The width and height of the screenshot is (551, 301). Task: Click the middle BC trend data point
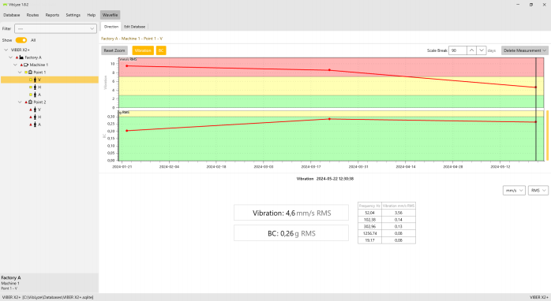tap(329, 119)
